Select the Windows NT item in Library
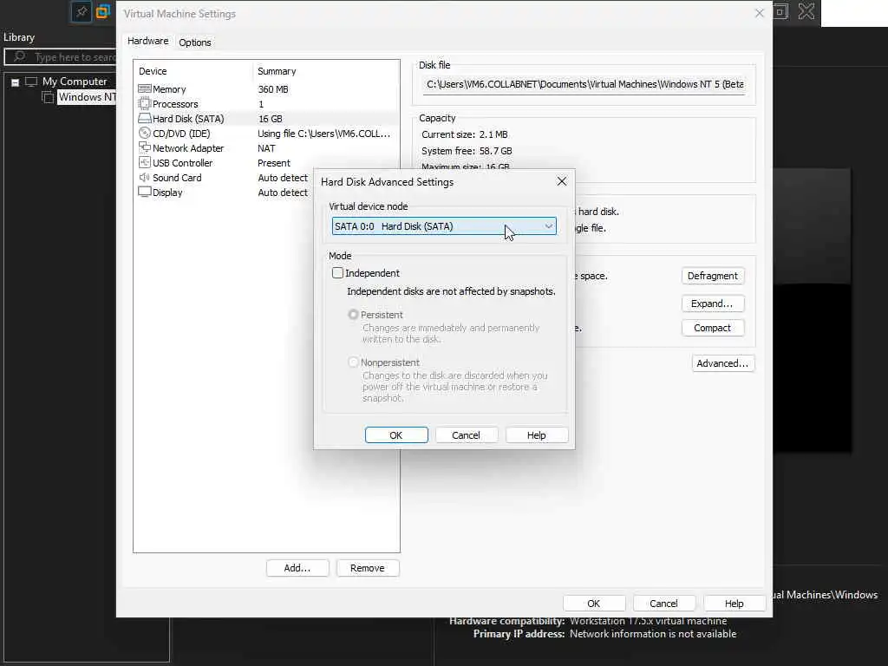The image size is (888, 666). (87, 97)
